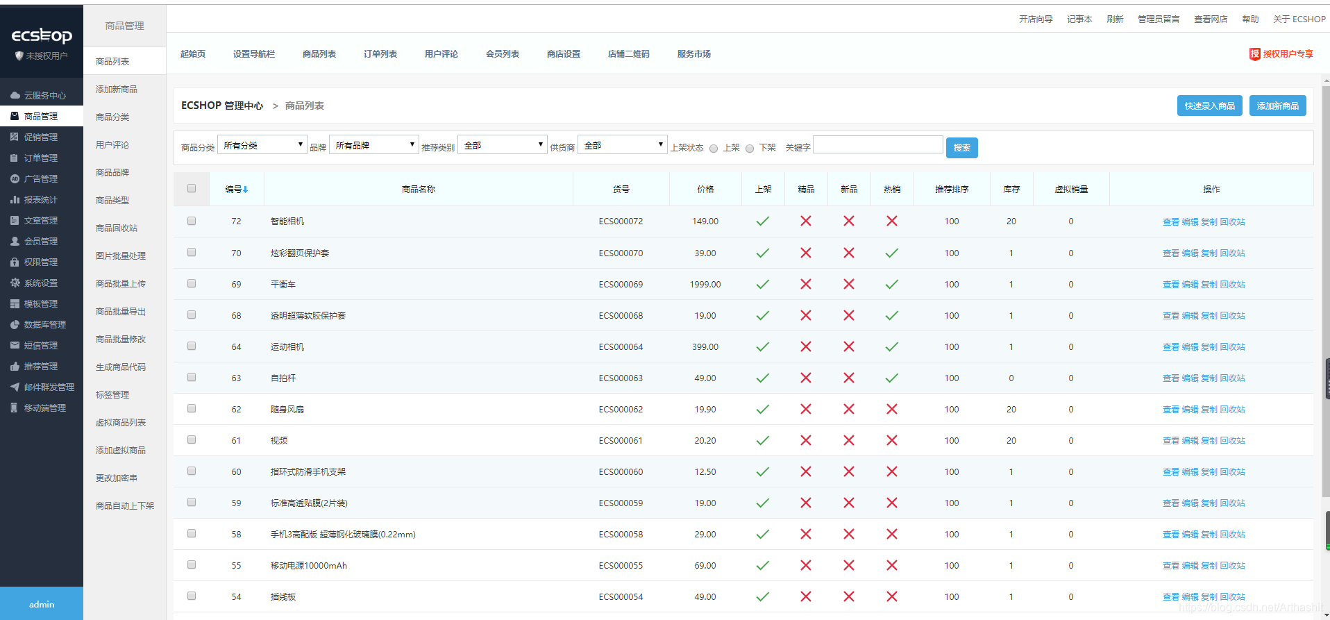
Task: Click the 文章管理 sidebar icon
Action: coord(15,220)
